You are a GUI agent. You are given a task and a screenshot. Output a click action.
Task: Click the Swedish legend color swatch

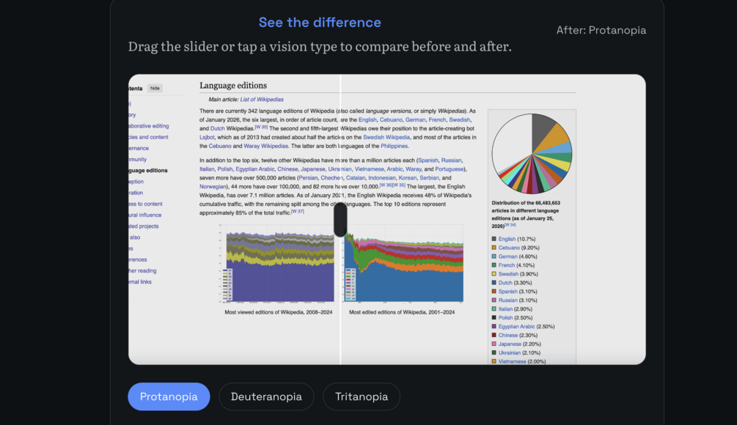494,274
